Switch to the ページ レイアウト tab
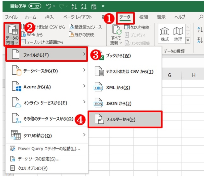 (x=78, y=17)
